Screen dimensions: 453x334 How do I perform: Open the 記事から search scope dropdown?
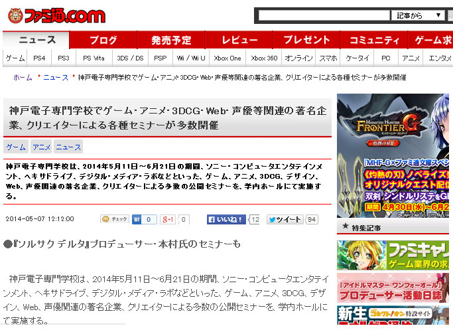click(418, 15)
